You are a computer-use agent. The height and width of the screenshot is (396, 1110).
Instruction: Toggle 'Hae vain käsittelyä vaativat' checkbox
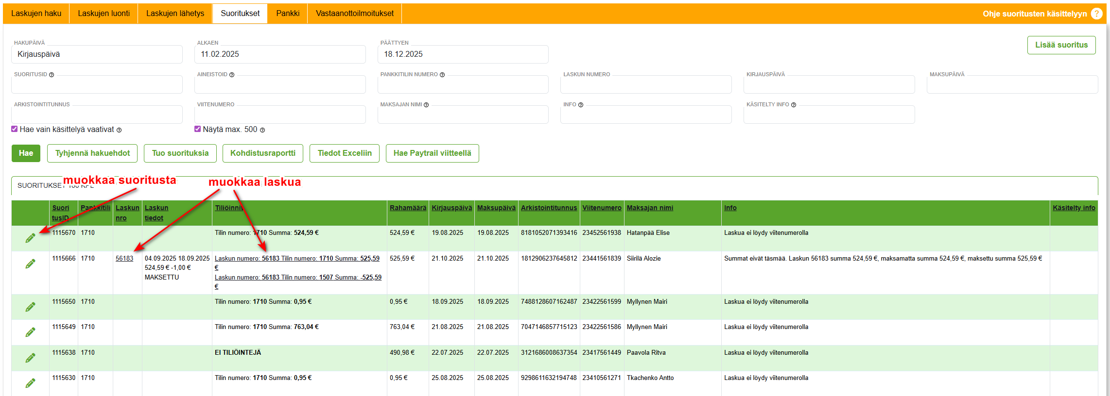click(15, 129)
